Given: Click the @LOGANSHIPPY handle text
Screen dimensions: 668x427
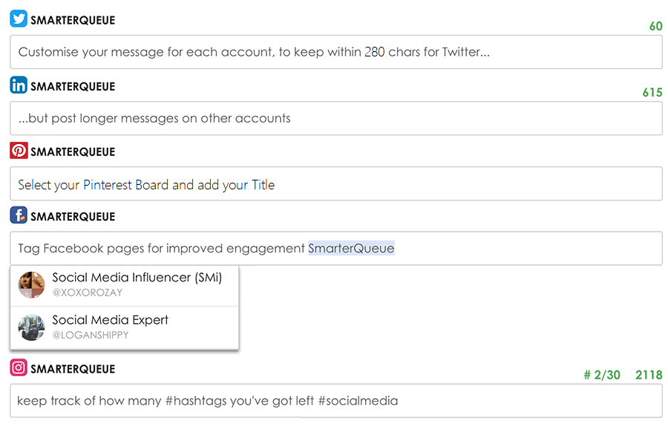Looking at the screenshot, I should coord(91,336).
